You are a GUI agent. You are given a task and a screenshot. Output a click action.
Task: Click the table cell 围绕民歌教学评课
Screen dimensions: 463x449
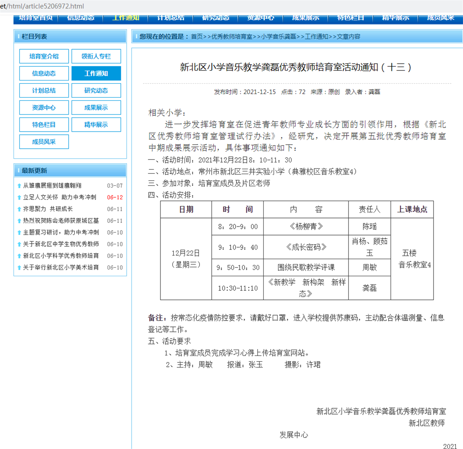pyautogui.click(x=306, y=268)
